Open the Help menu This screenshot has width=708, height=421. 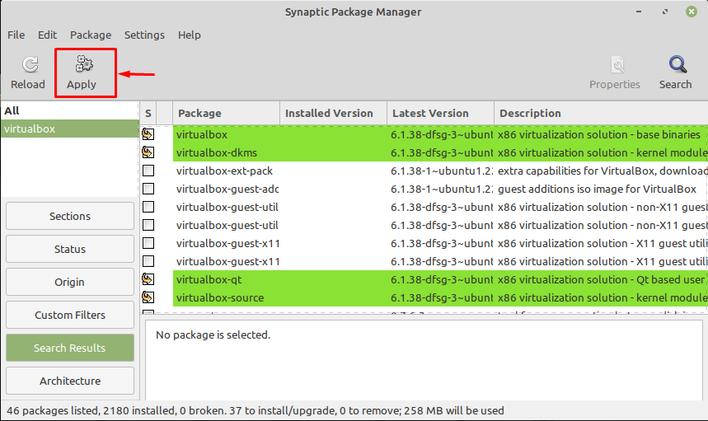pyautogui.click(x=190, y=35)
